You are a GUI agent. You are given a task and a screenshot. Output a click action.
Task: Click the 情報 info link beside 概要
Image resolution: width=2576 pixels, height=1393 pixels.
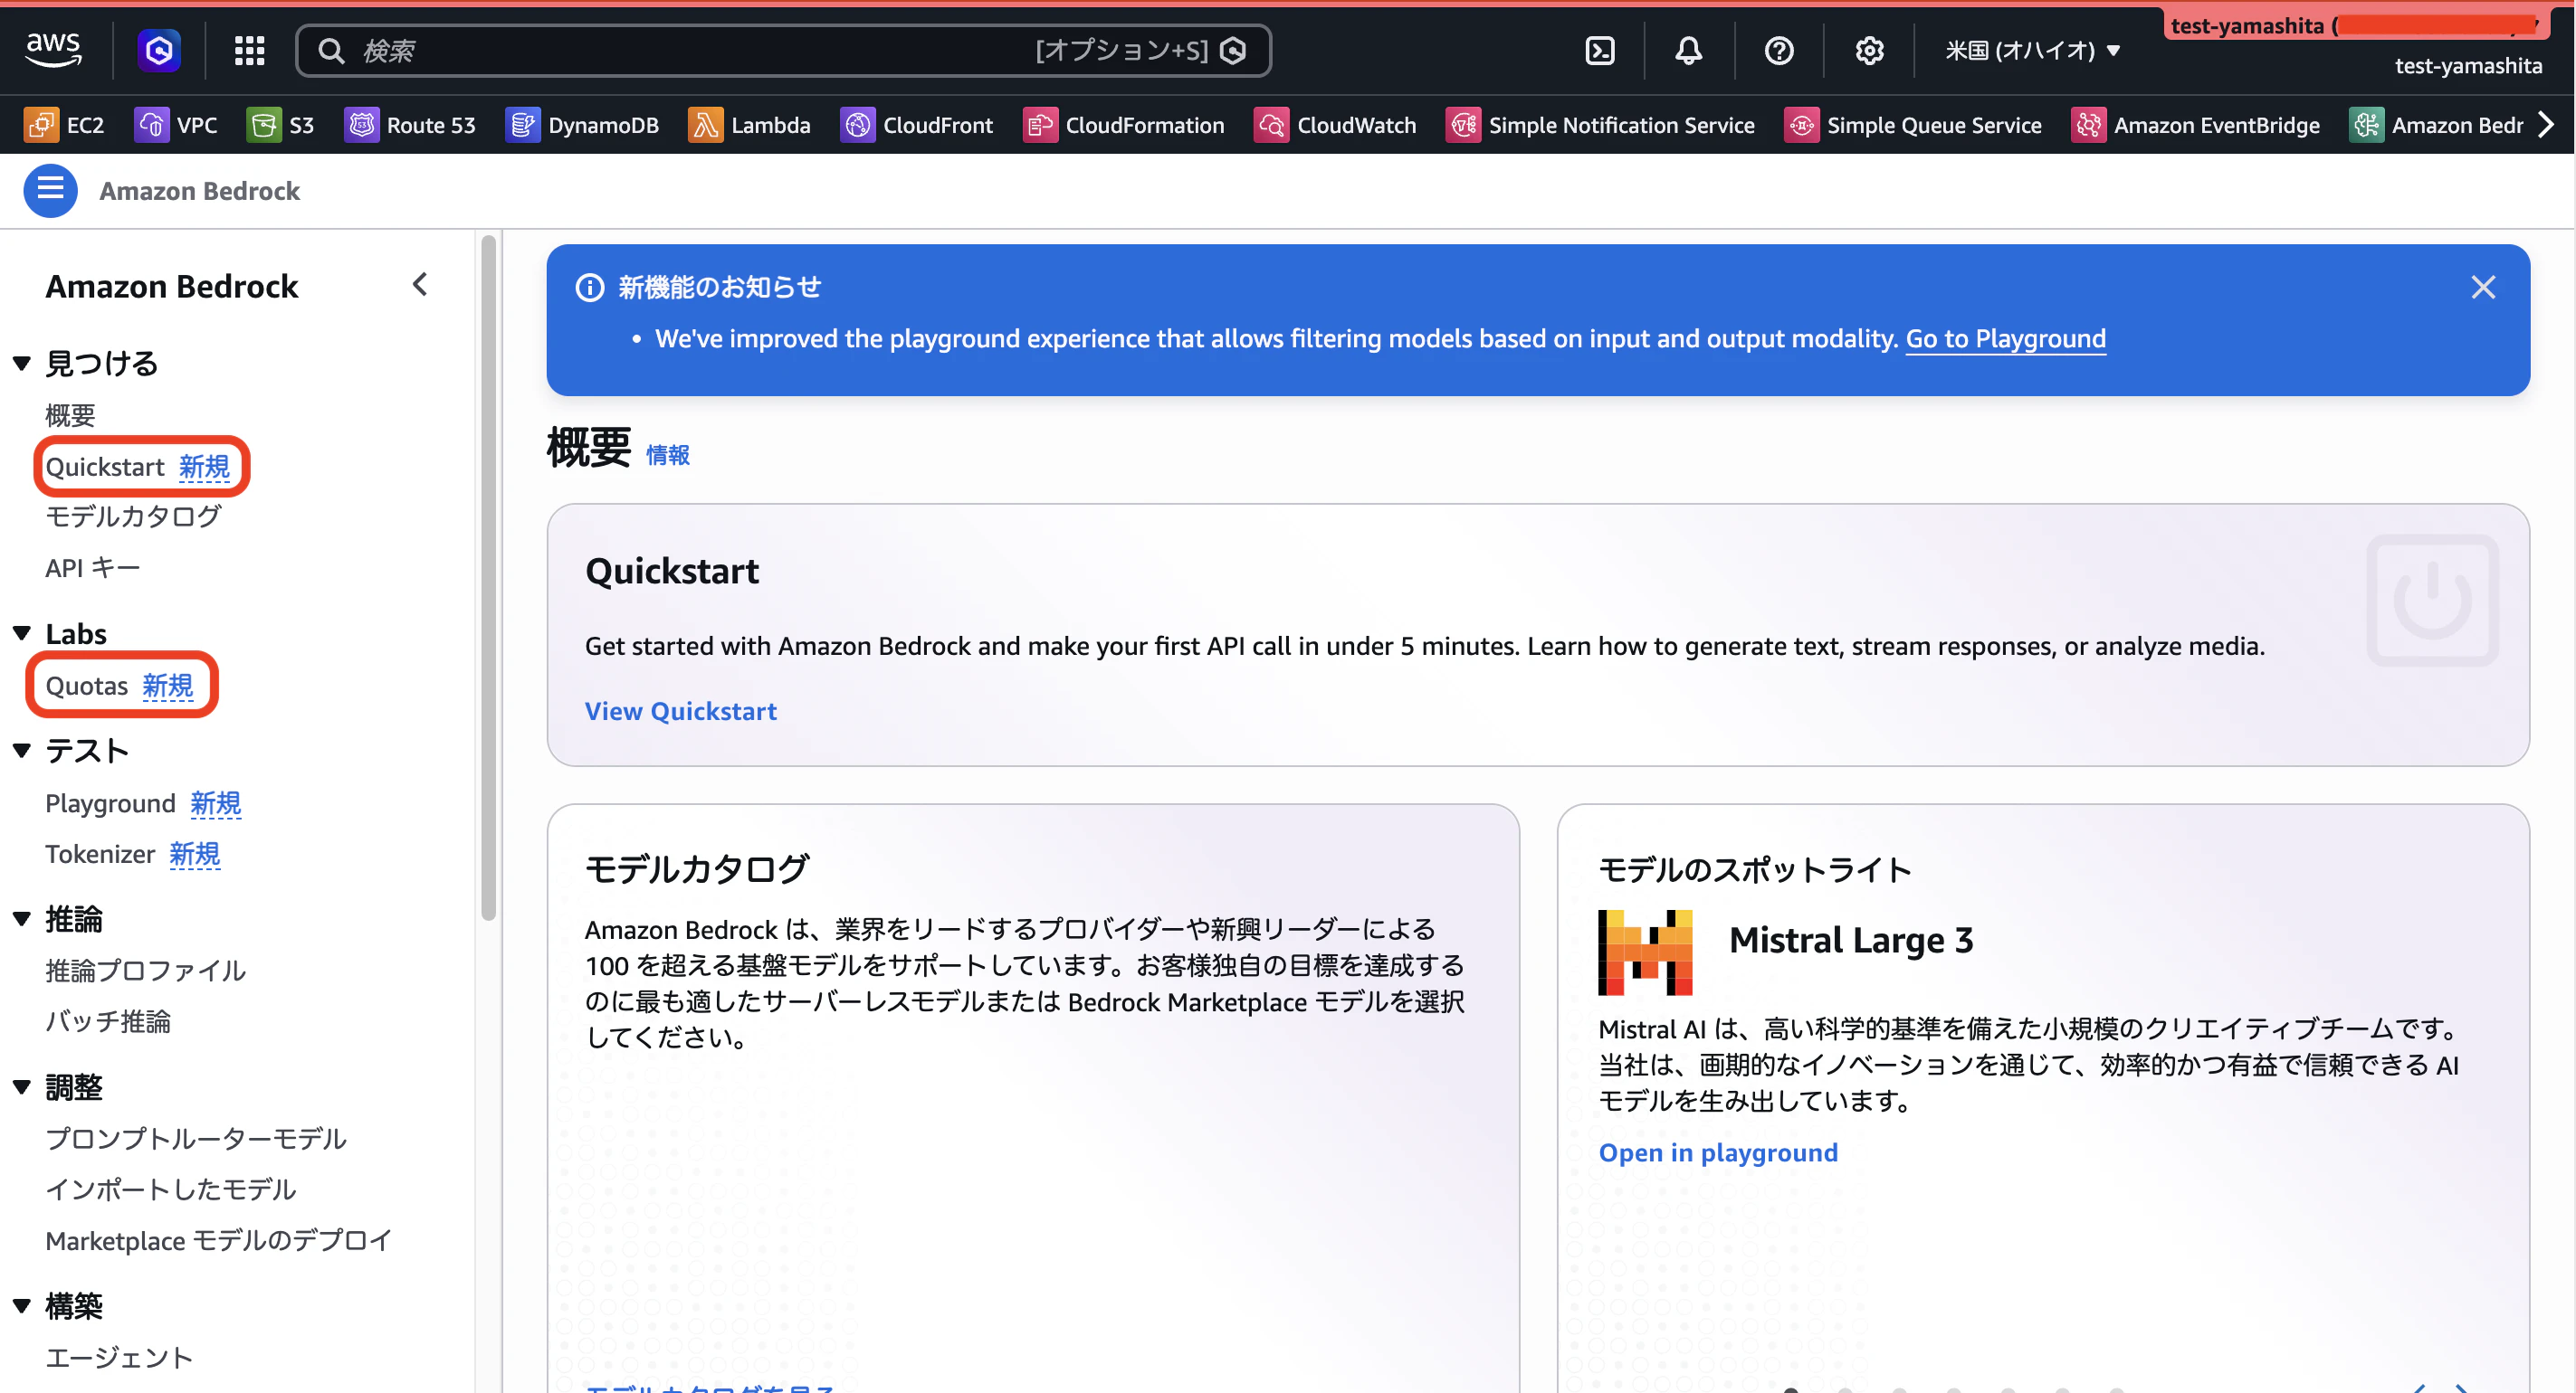(667, 455)
